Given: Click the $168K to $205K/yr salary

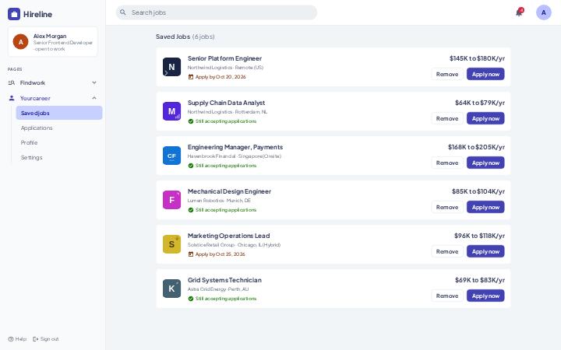Looking at the screenshot, I should click(476, 147).
